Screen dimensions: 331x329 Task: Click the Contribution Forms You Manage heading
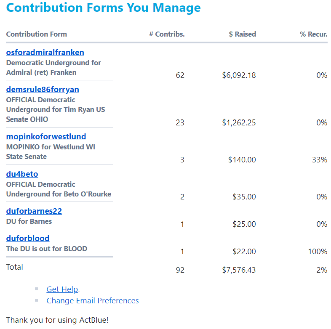tap(103, 8)
